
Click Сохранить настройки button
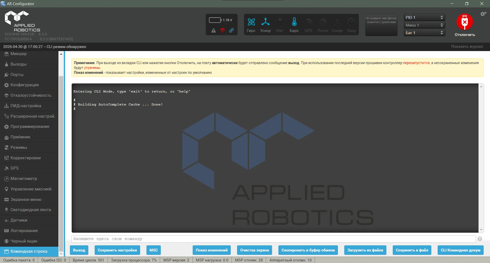tap(117, 250)
